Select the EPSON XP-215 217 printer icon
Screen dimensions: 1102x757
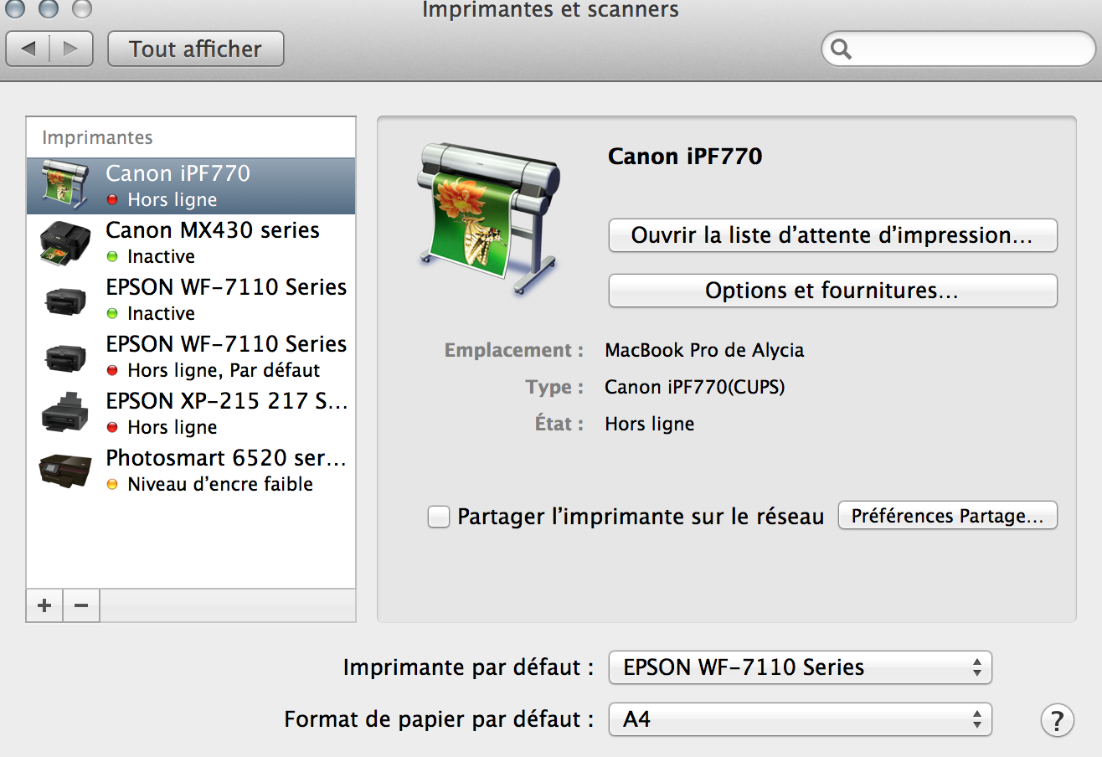(x=64, y=413)
